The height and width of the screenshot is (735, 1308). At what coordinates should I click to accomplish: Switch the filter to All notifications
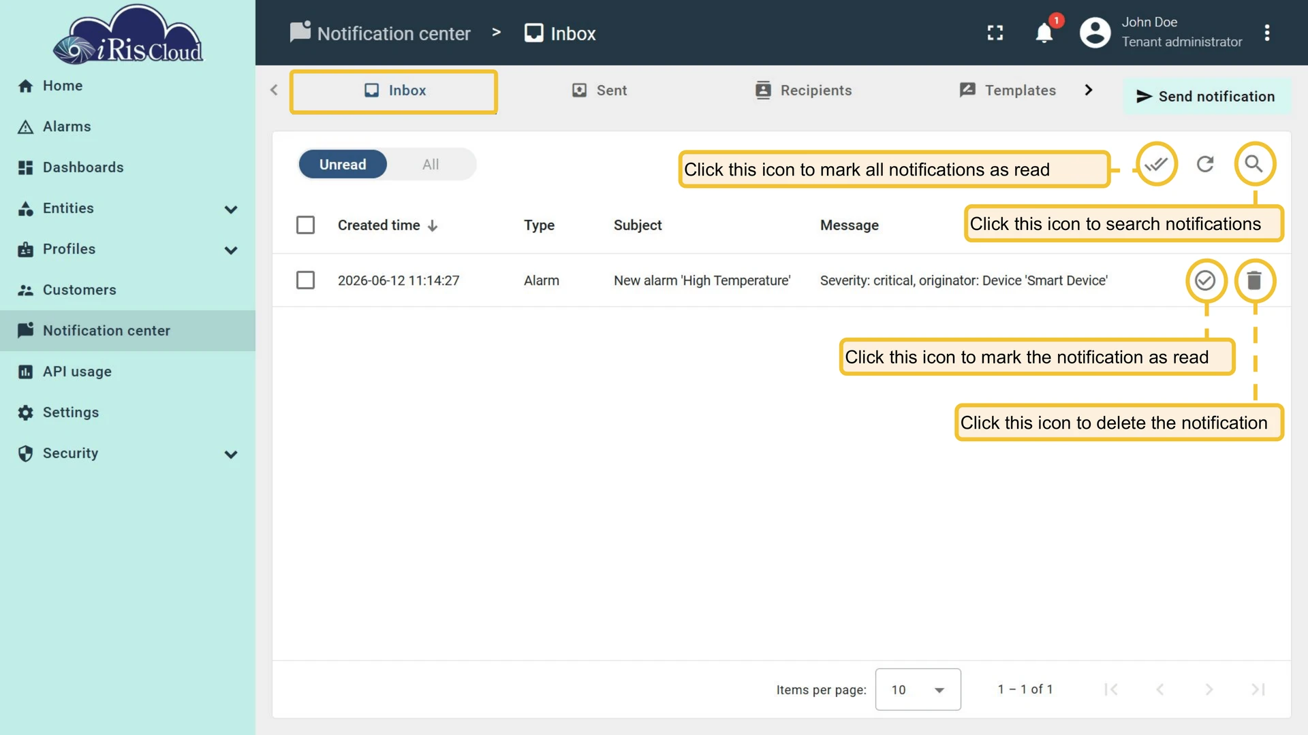tap(431, 164)
